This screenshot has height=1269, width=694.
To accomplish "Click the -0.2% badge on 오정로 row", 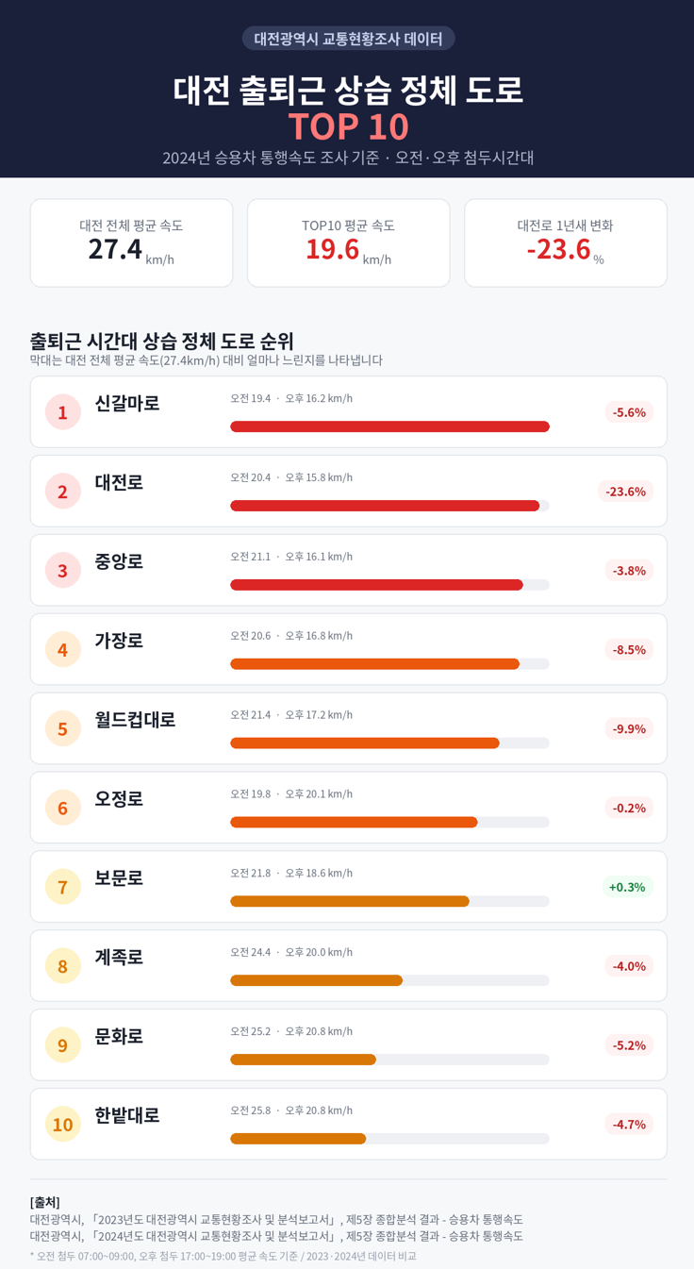I will (629, 808).
